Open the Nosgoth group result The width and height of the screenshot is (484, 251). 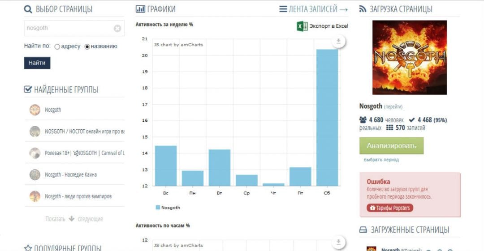(x=53, y=110)
